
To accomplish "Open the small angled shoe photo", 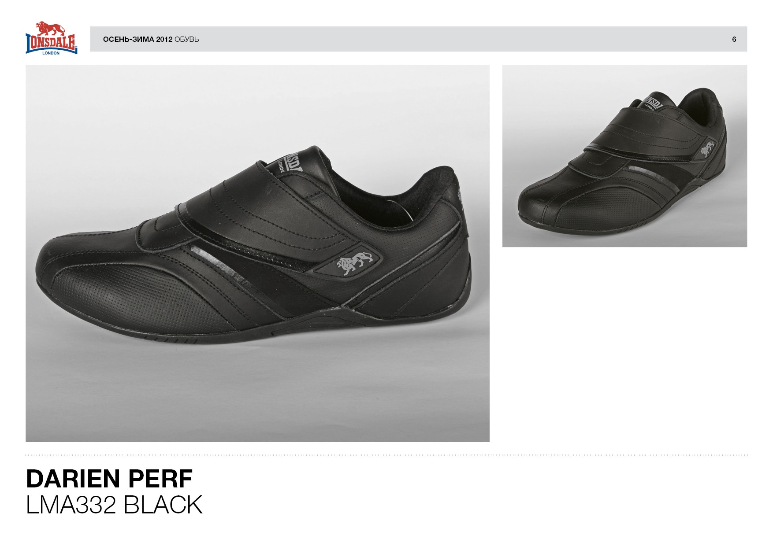I will coord(624,156).
